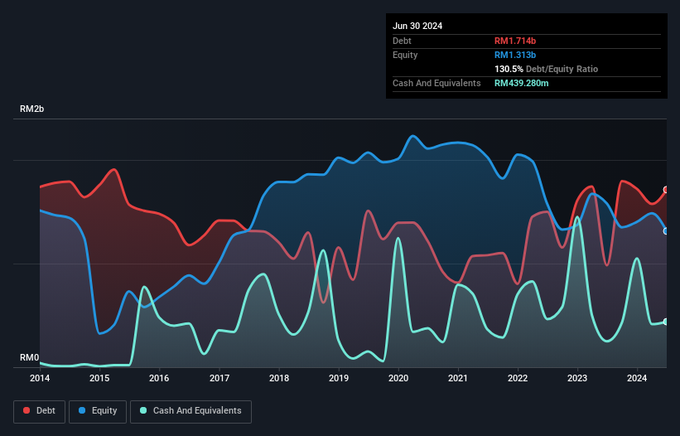The image size is (680, 436).
Task: Click the 2017 x-axis label
Action: (x=219, y=378)
